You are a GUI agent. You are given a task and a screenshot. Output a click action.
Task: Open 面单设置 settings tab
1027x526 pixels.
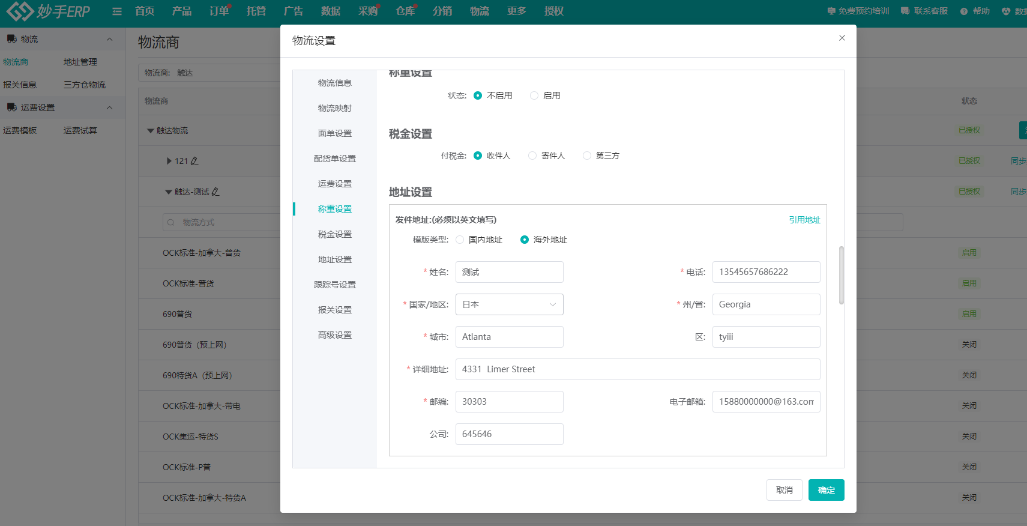coord(335,133)
